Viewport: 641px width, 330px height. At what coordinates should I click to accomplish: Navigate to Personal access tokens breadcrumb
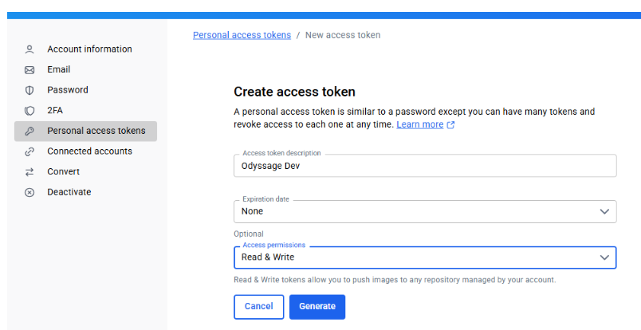coord(242,35)
